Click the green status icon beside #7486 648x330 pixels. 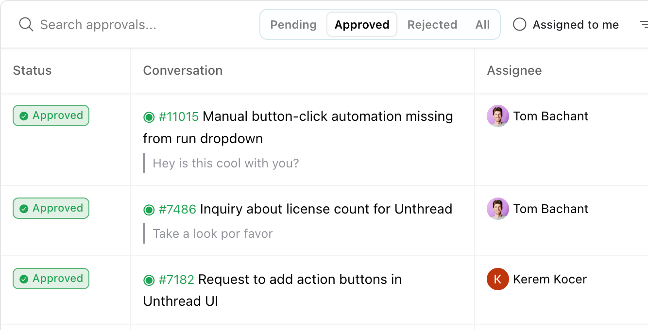[149, 210]
